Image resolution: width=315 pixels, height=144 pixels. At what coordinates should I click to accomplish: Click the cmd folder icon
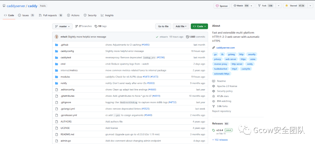pyautogui.click(x=57, y=64)
